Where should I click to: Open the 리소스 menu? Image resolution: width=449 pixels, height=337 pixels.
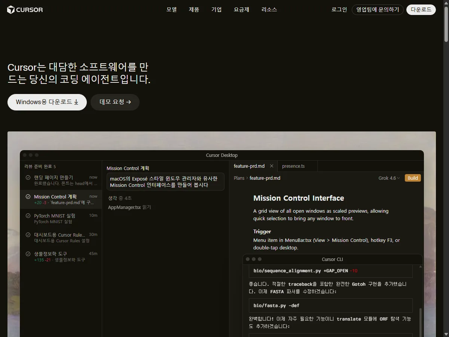pyautogui.click(x=269, y=10)
